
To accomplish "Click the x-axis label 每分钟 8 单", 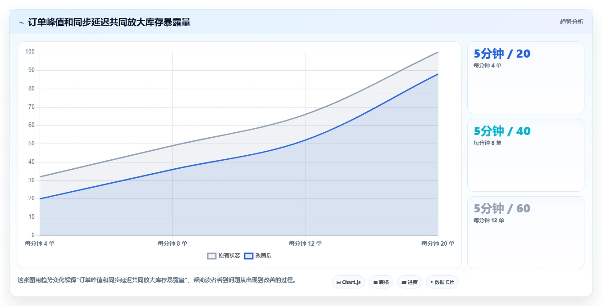I will coord(173,243).
